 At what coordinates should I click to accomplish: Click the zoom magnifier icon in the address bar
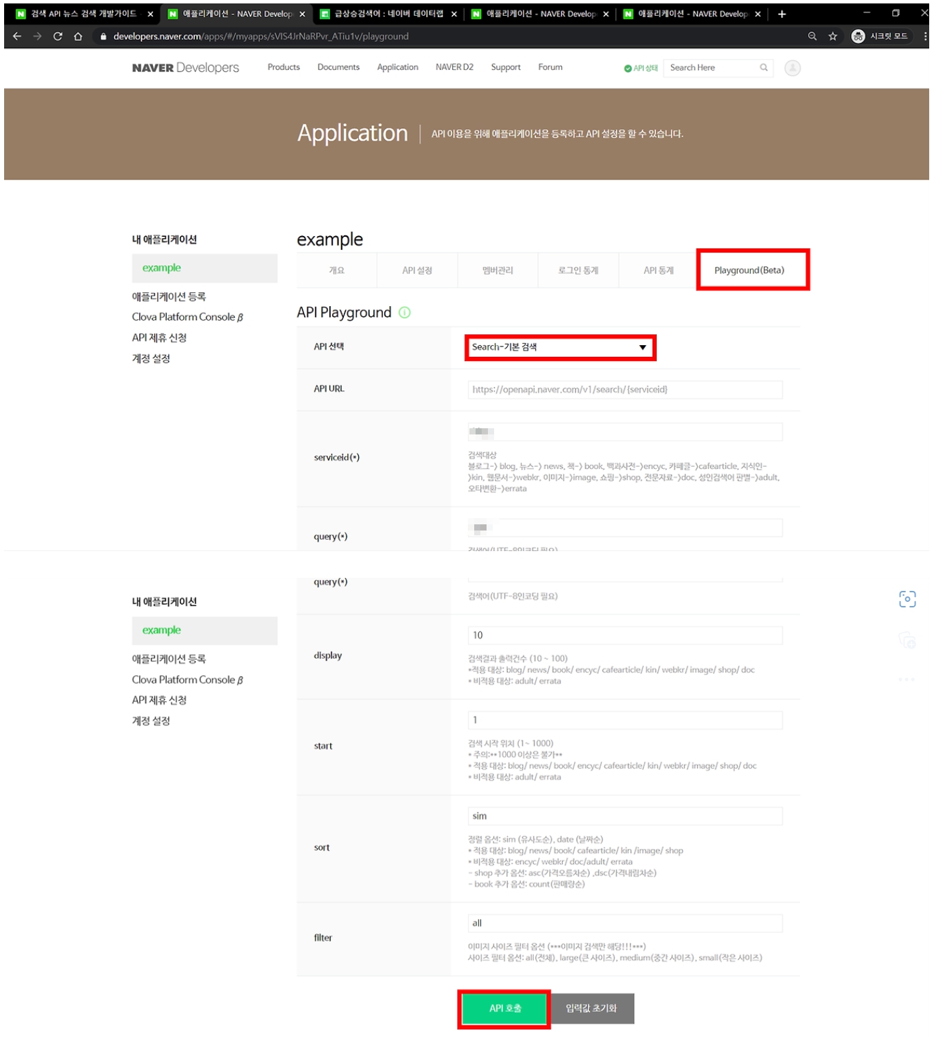[x=813, y=36]
